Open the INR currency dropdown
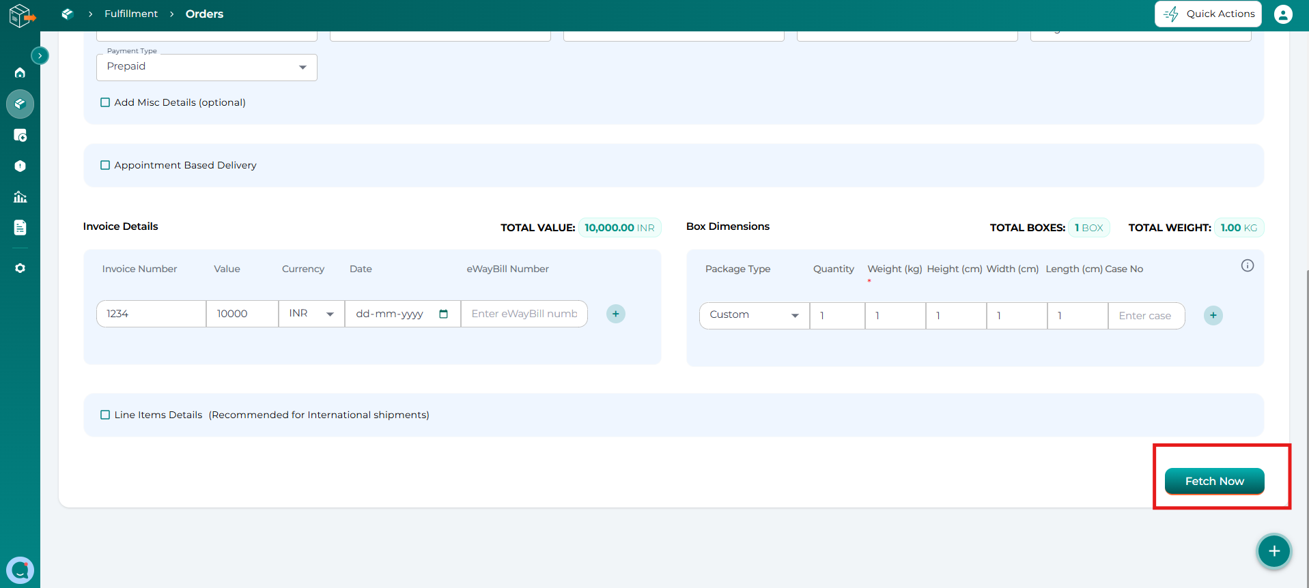 coord(311,314)
